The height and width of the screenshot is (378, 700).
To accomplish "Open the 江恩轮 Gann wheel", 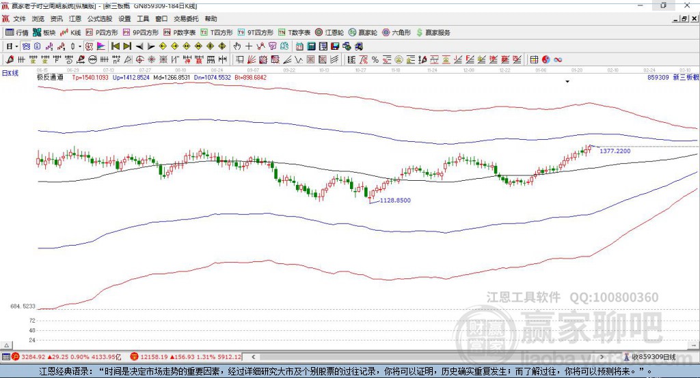I will [x=329, y=33].
